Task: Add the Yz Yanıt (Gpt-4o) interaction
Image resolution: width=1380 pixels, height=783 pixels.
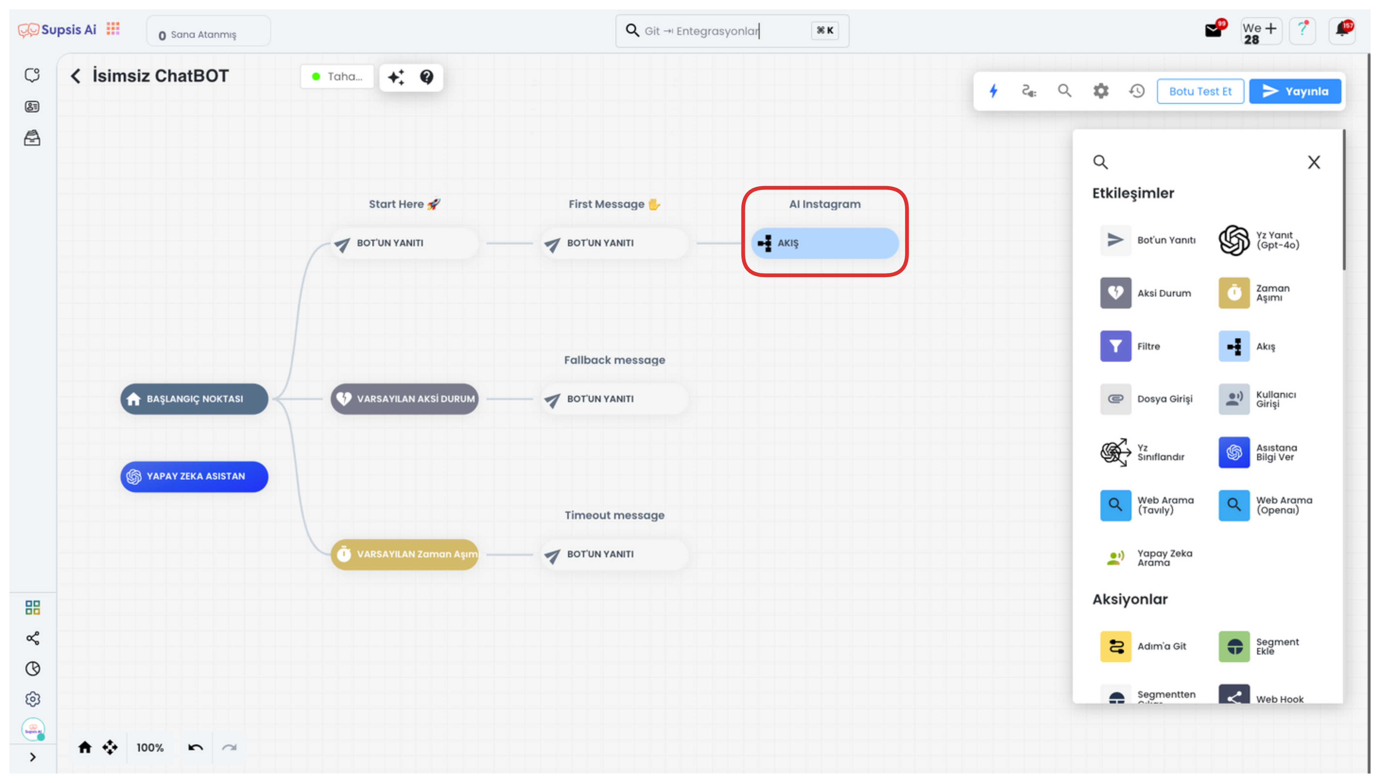Action: (x=1259, y=240)
